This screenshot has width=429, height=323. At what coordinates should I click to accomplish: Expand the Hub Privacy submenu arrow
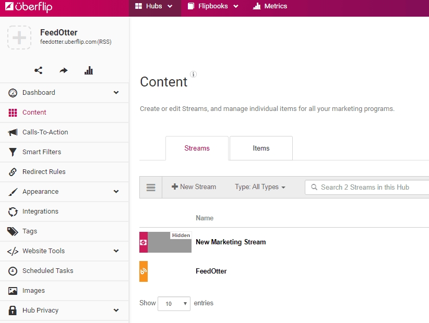(x=116, y=310)
